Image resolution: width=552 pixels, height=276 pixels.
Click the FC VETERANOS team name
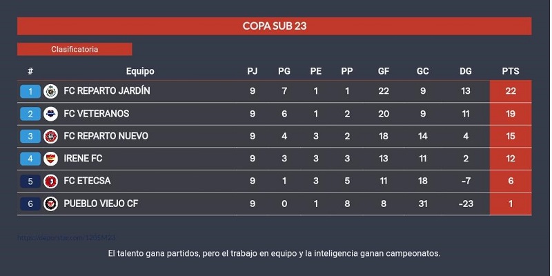click(x=97, y=114)
